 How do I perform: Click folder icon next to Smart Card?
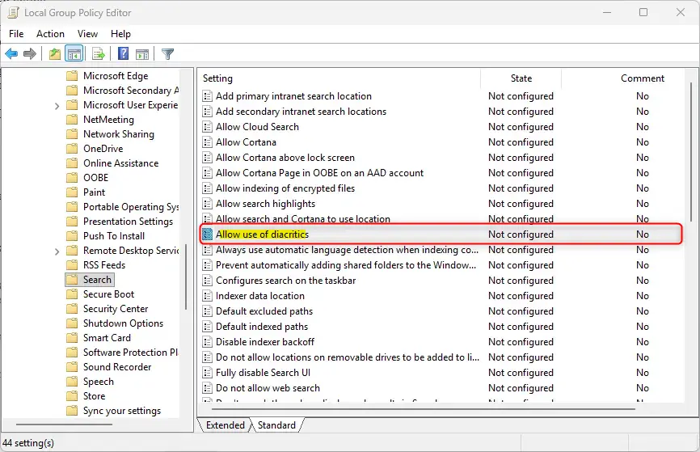72,338
